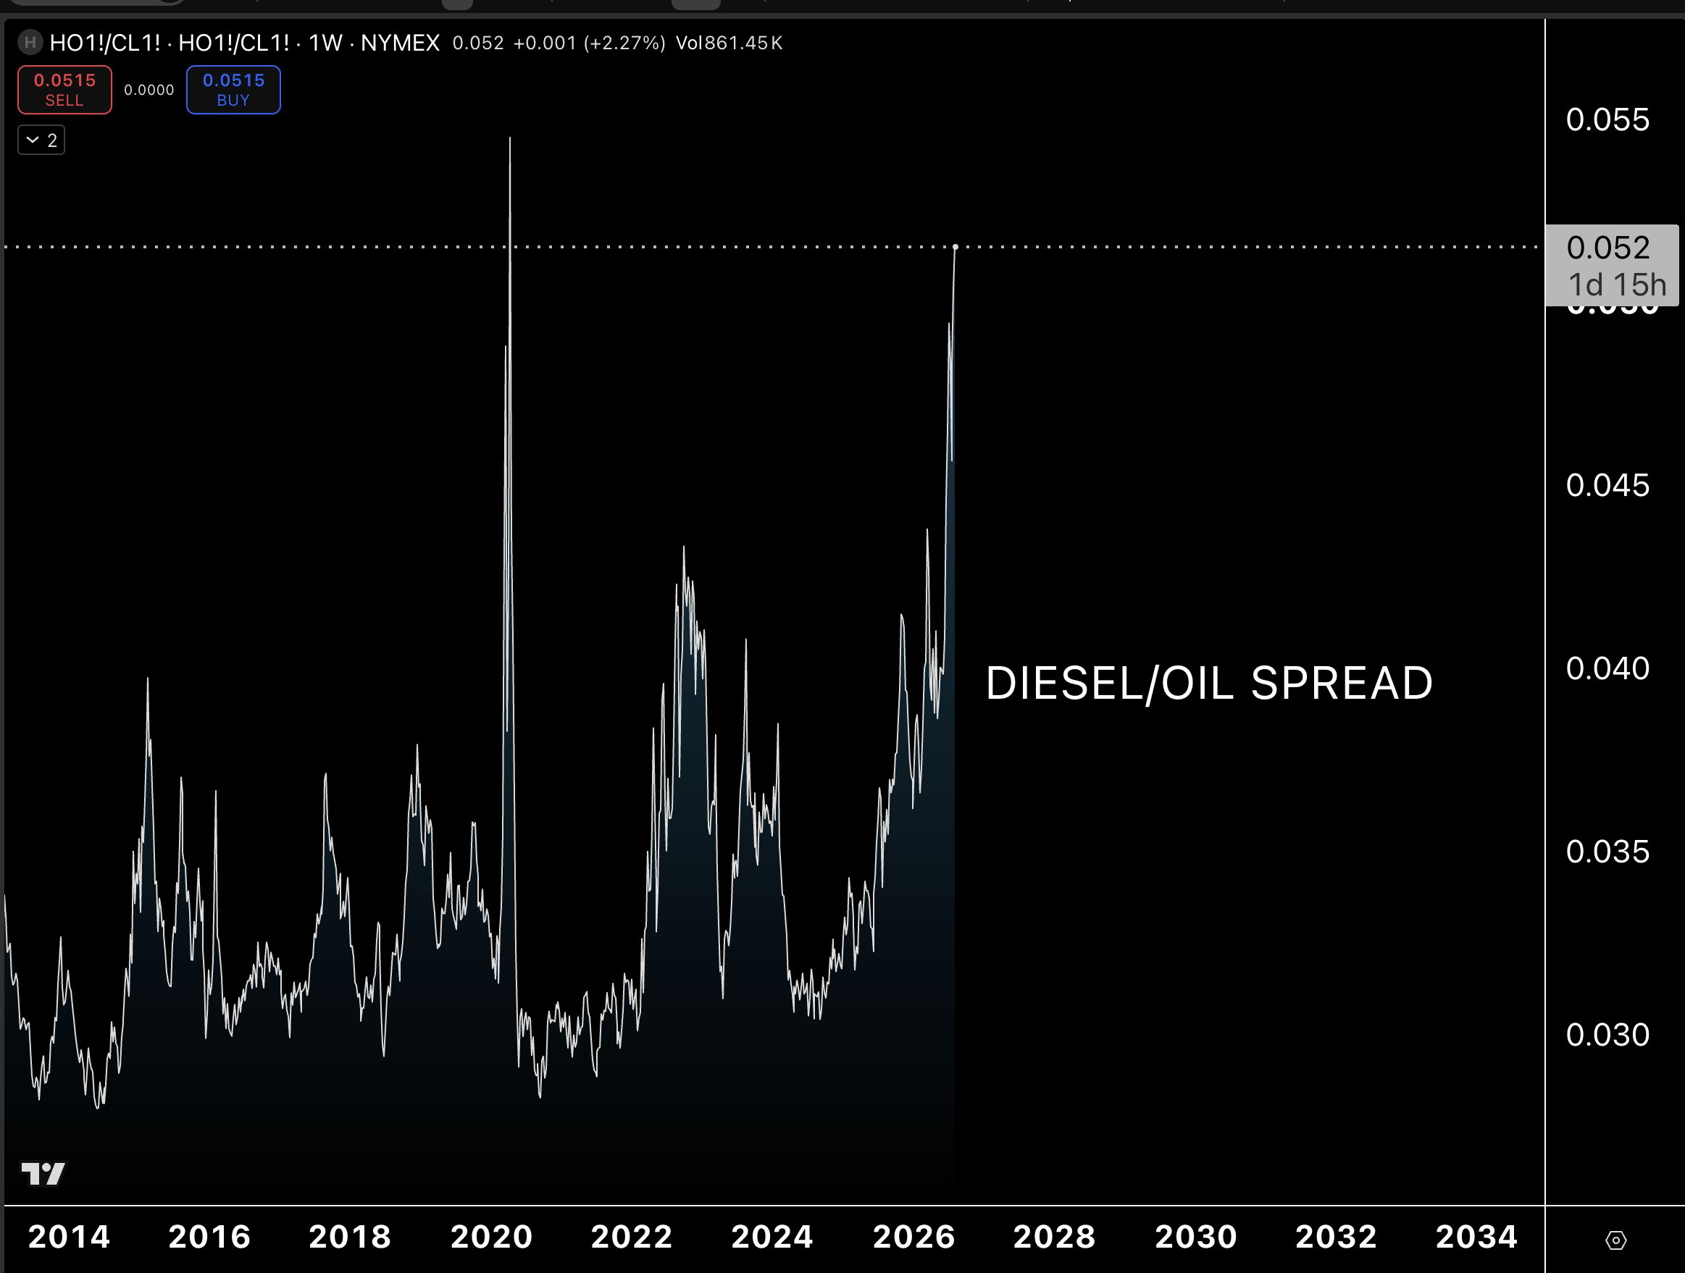1685x1273 pixels.
Task: Click the SELL button at 0.0515
Action: [64, 90]
